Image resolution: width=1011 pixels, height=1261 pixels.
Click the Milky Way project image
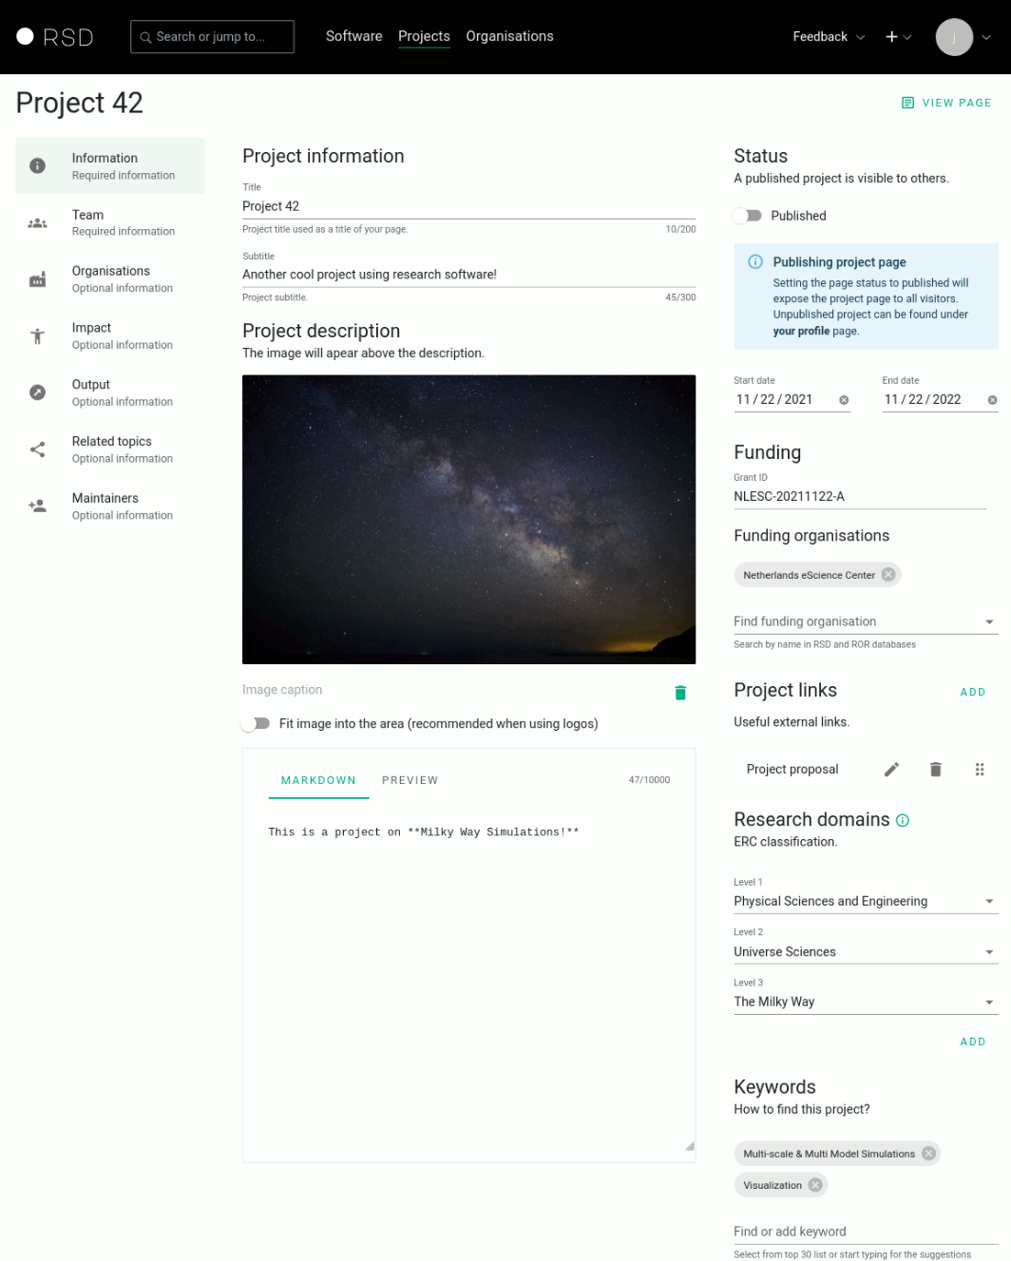coord(468,519)
